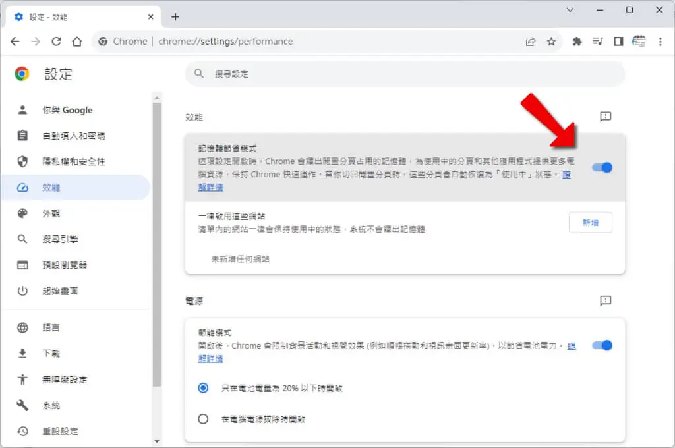Select 在電腦電源拔除時開啟 radio option
Image resolution: width=675 pixels, height=448 pixels.
(x=203, y=419)
